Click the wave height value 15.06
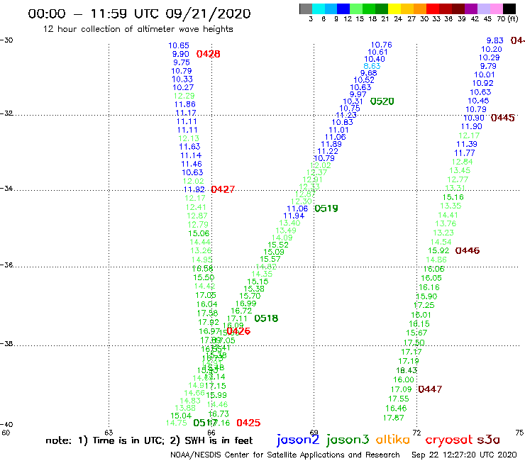This screenshot has height=461, width=525. (x=199, y=233)
